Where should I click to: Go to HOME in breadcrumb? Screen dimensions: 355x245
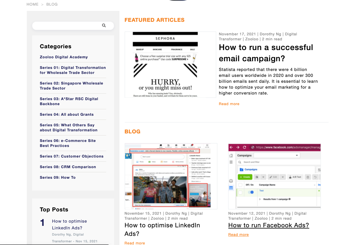click(x=32, y=4)
